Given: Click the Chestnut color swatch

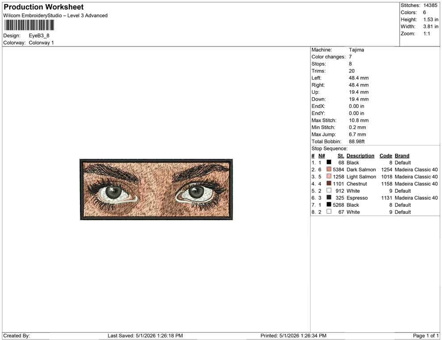Looking at the screenshot, I should pyautogui.click(x=329, y=183).
